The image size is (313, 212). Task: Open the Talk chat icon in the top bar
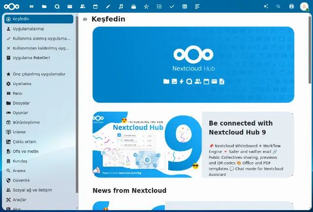(x=57, y=6)
